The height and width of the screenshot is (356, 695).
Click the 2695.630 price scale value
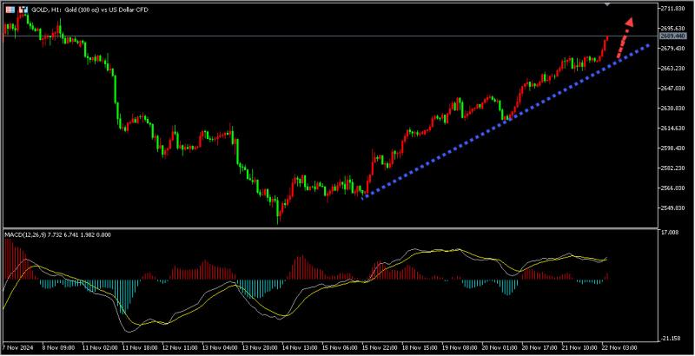click(x=672, y=29)
